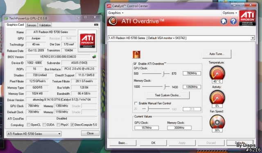Viewport: 262px width, 153px height.
Task: Toggle Enable ATI Overdrive checkbox
Action: click(x=135, y=64)
